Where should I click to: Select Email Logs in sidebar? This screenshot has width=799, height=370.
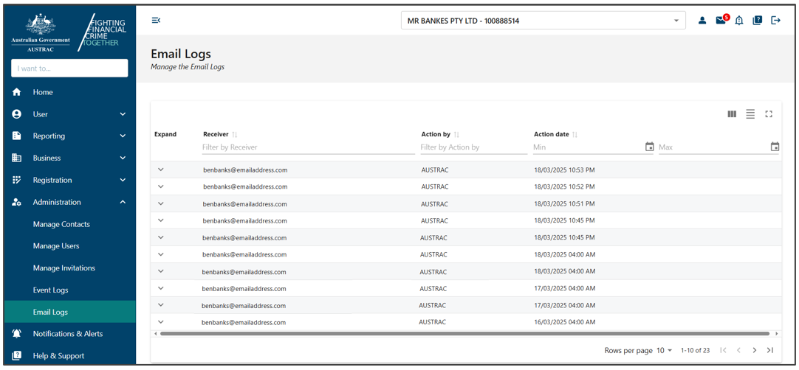point(70,312)
